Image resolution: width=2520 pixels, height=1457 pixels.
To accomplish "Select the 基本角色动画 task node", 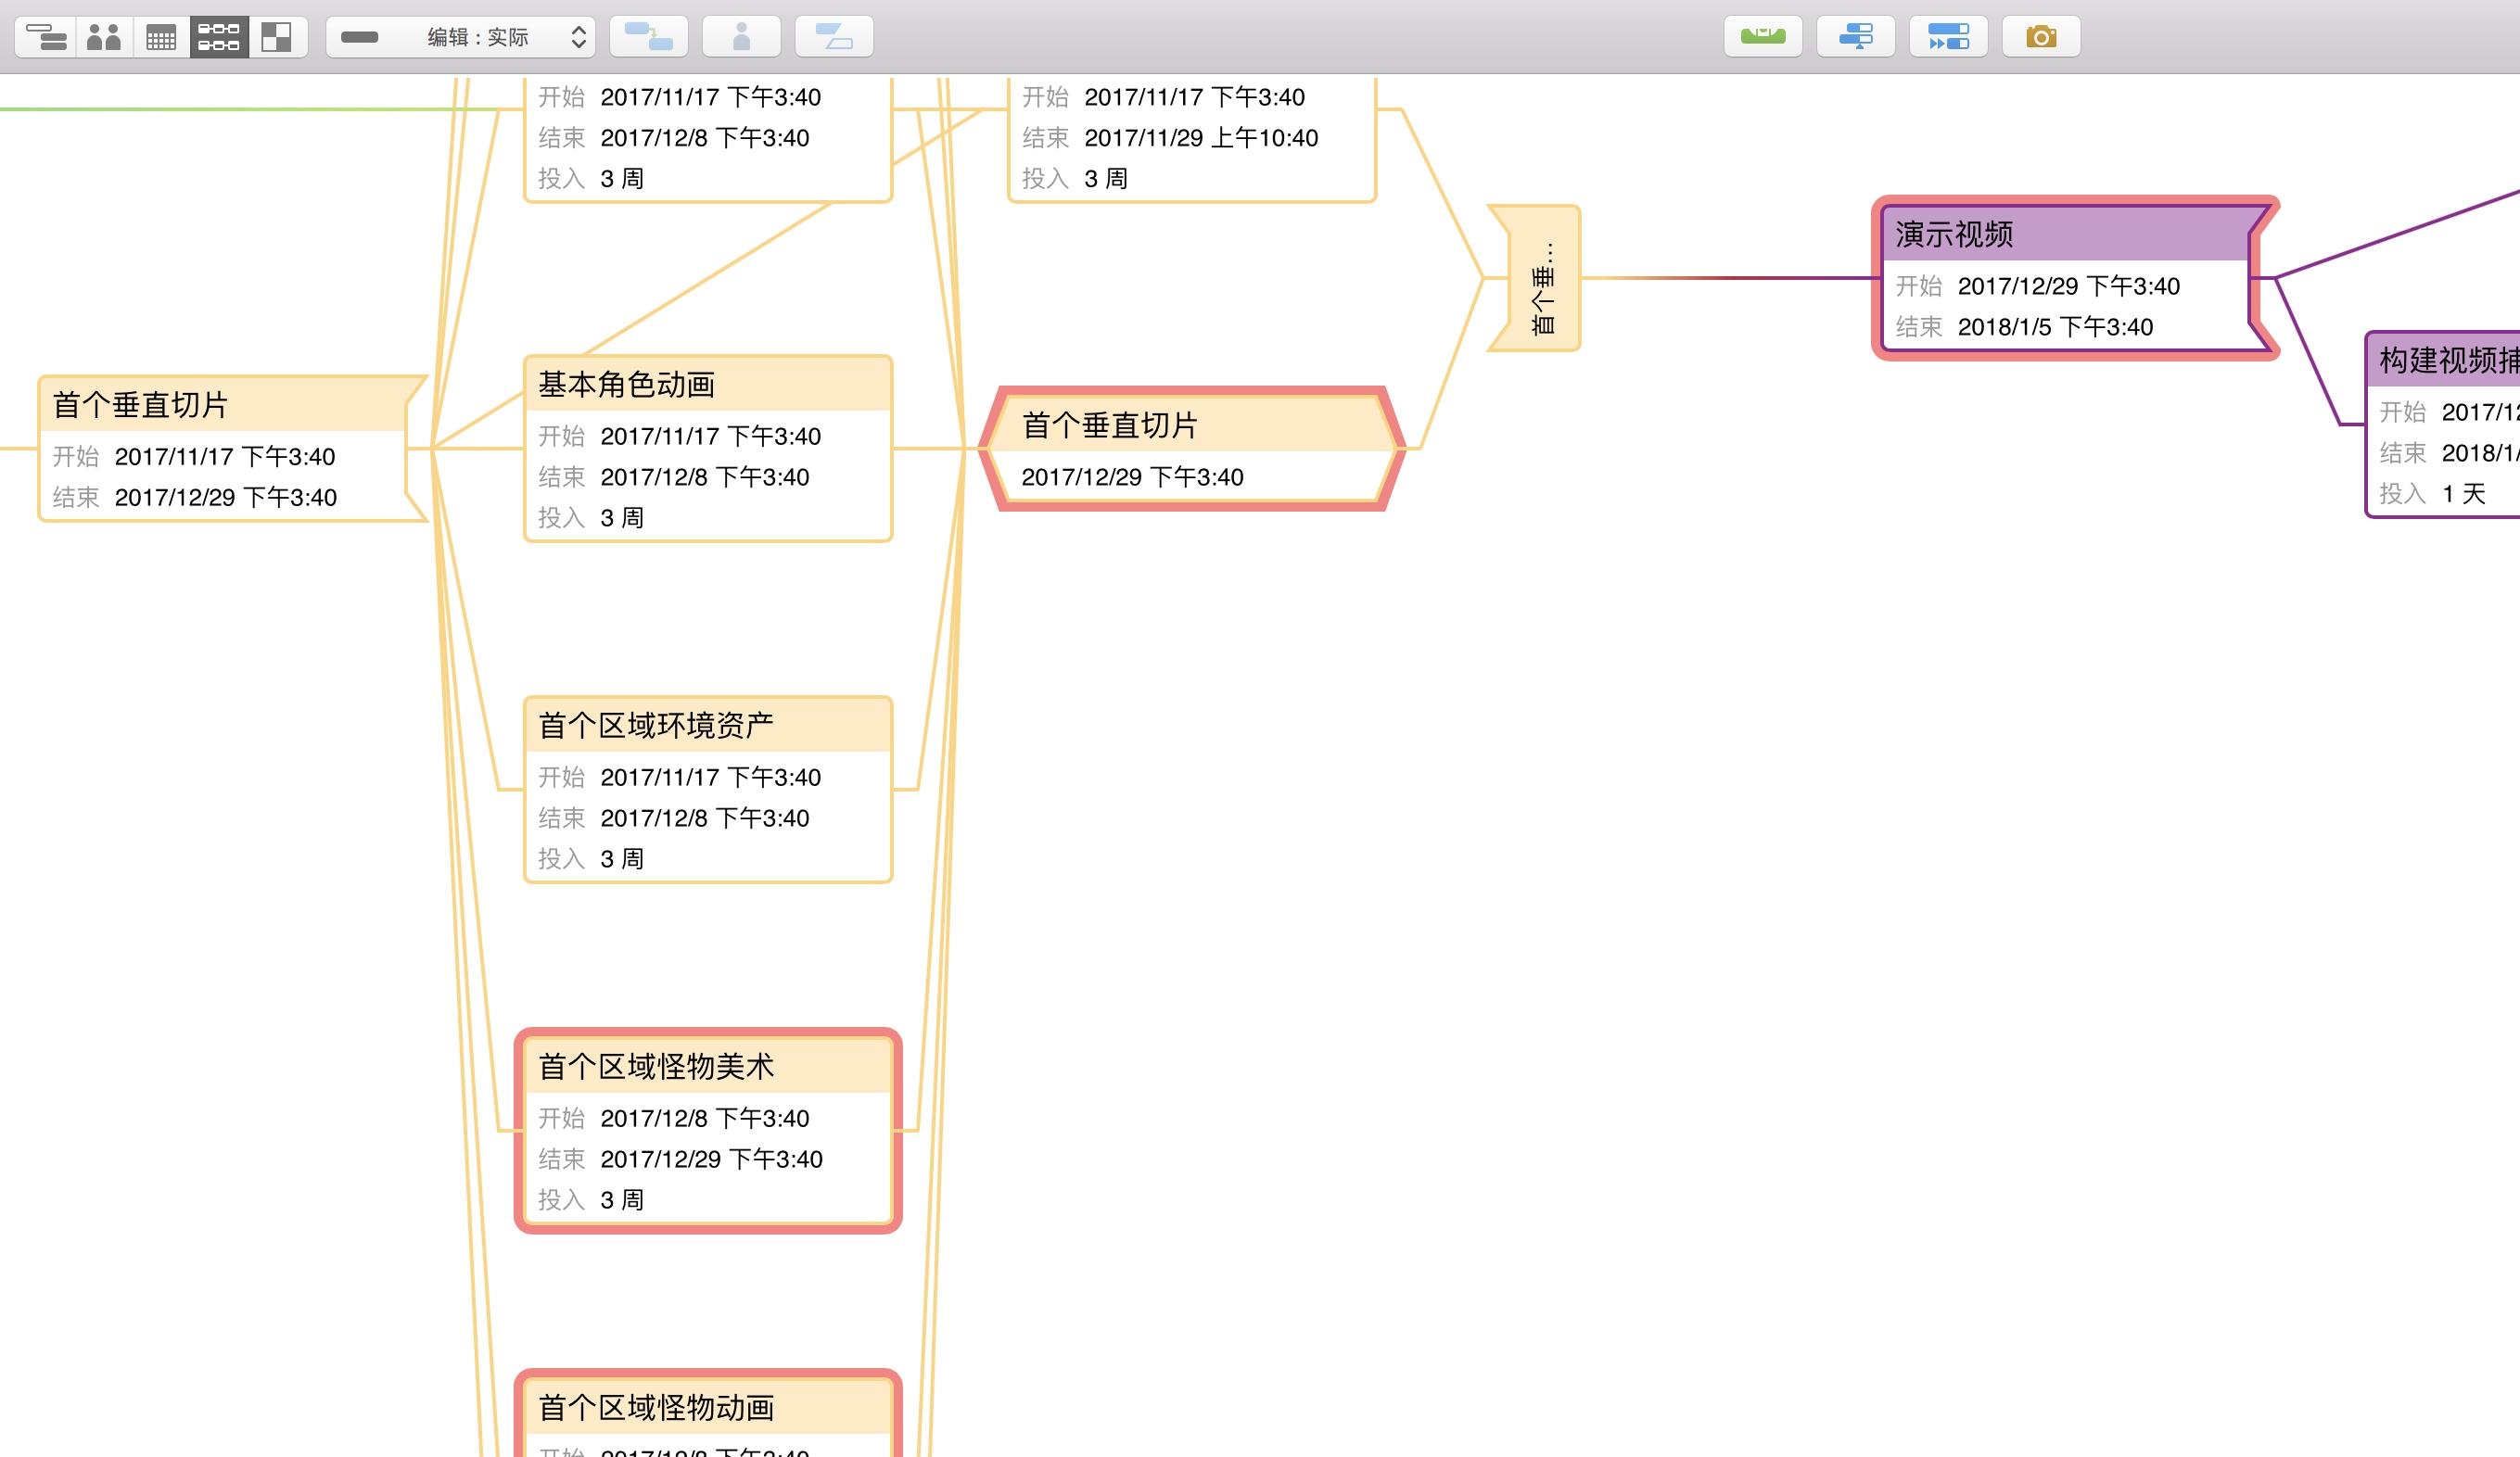I will coord(708,448).
